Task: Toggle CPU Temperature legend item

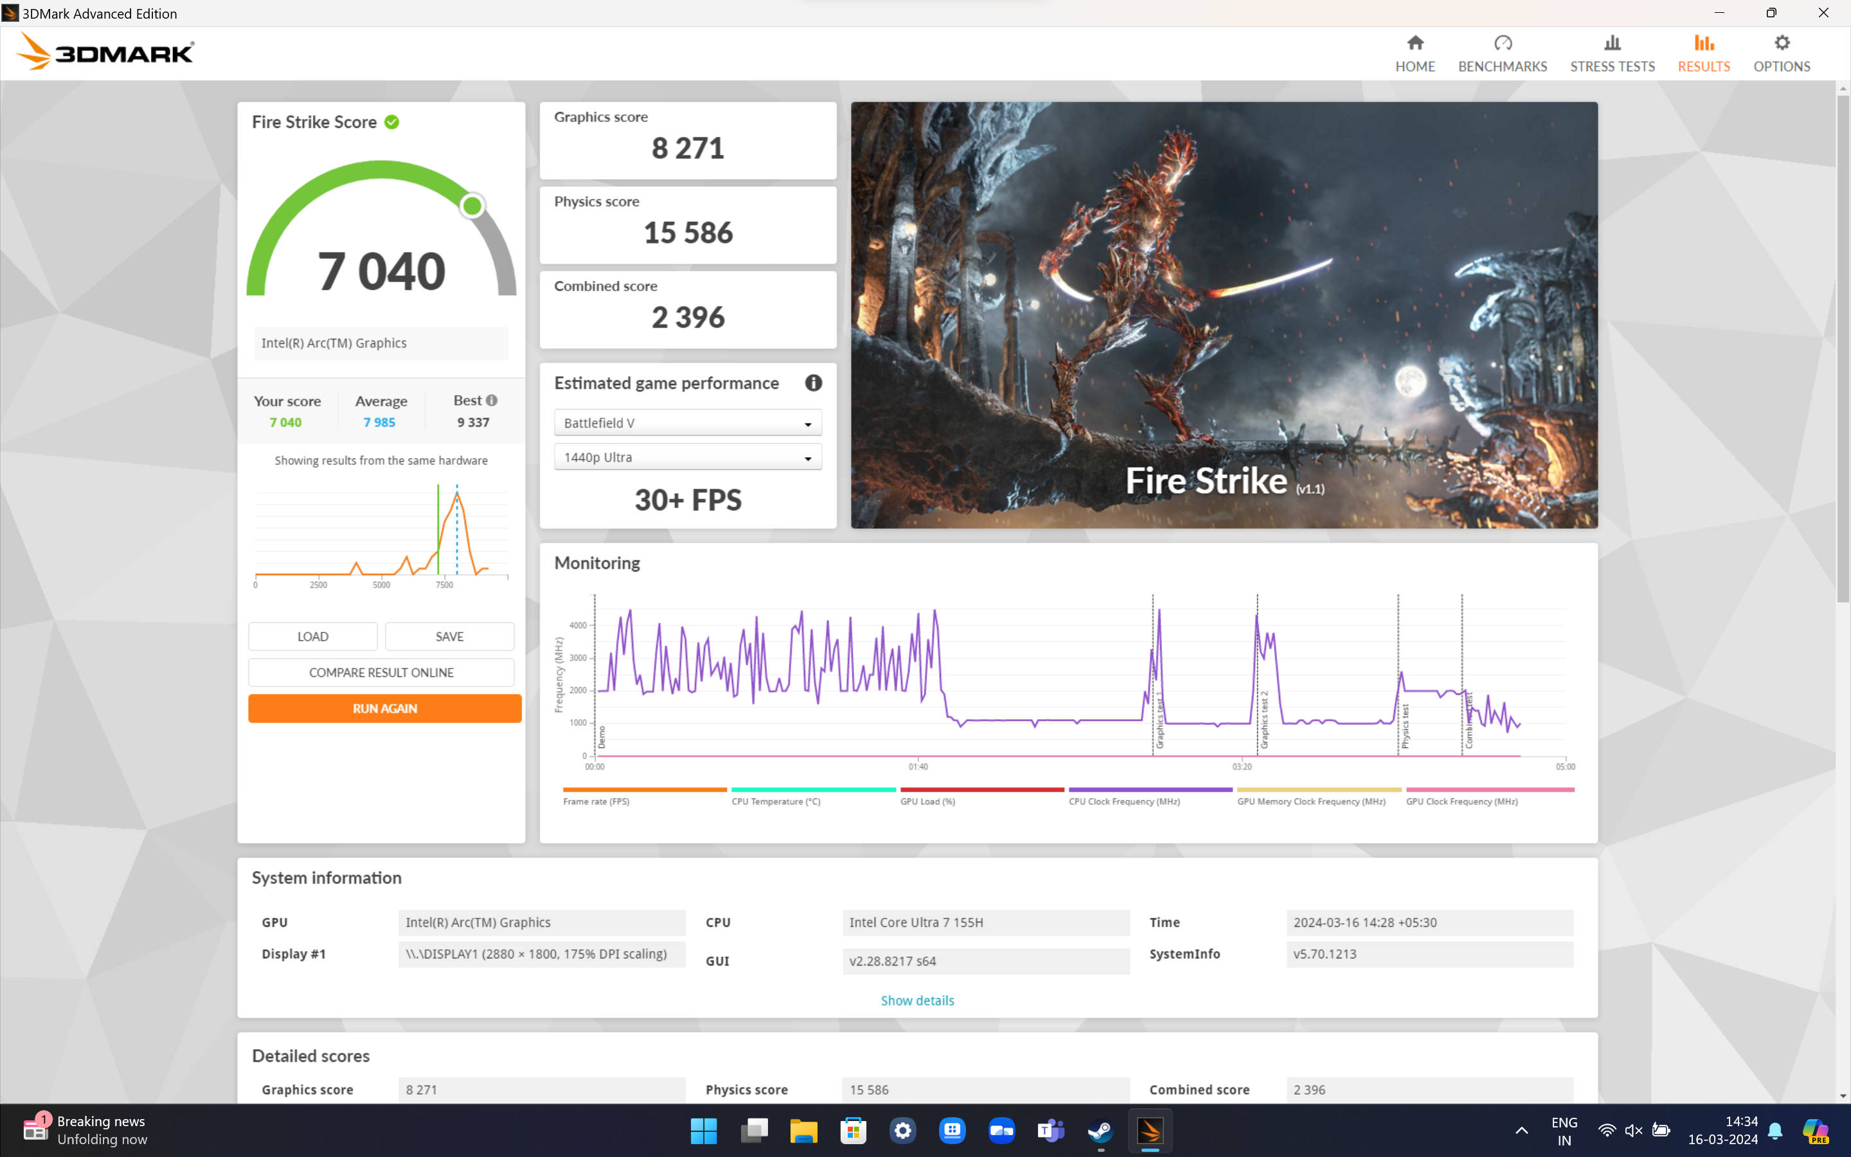Action: click(x=813, y=796)
